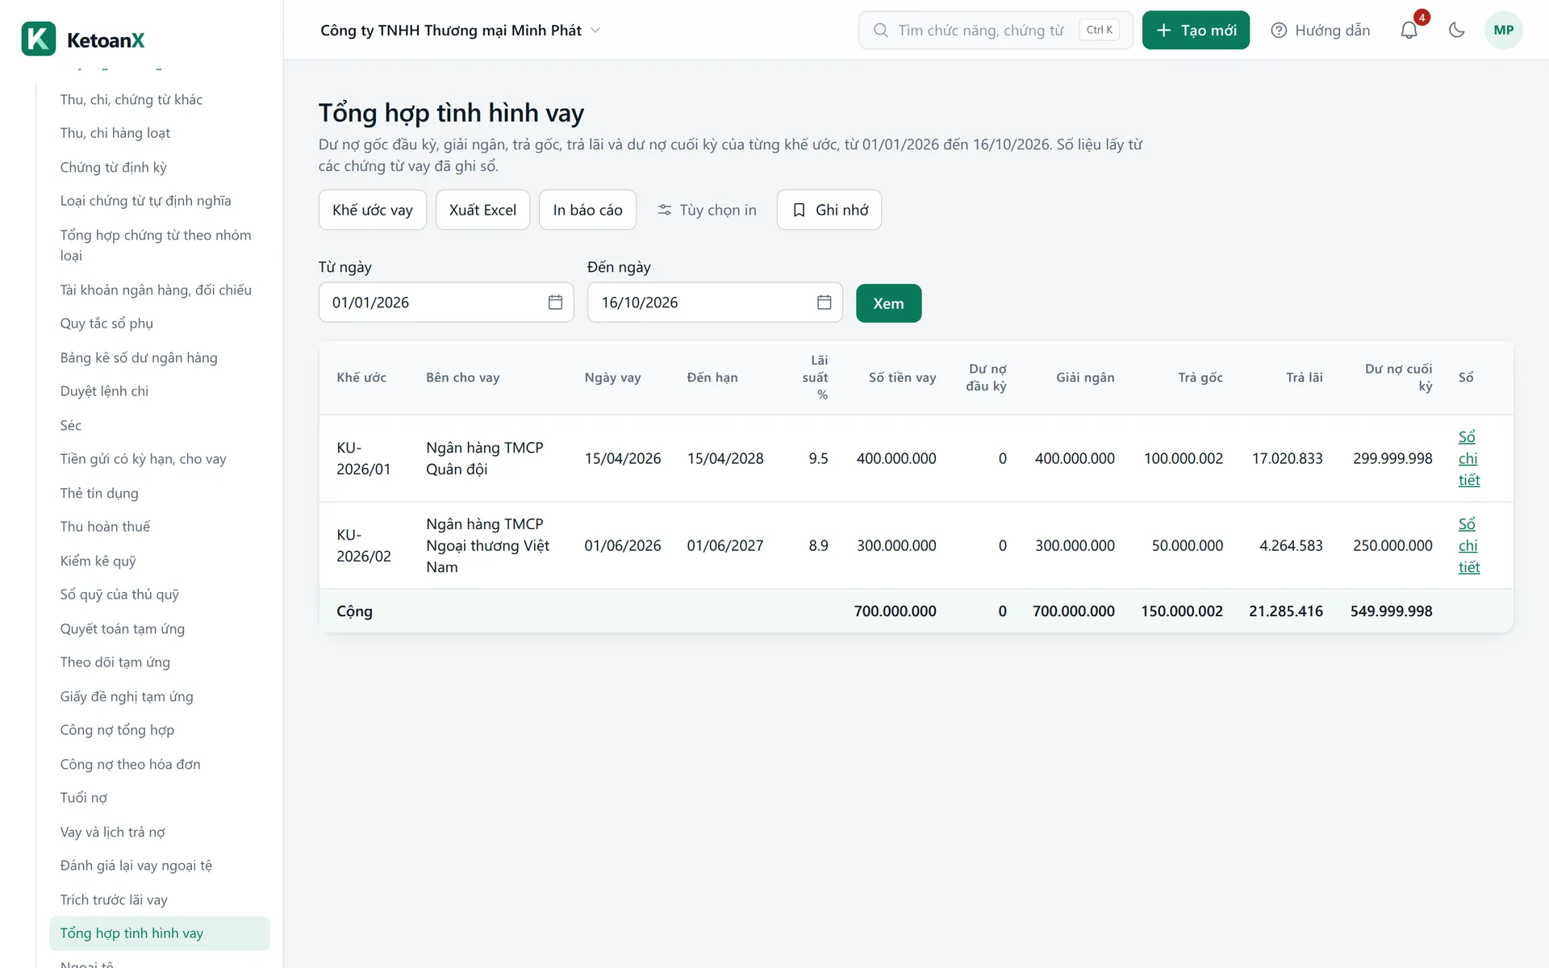This screenshot has width=1549, height=968.
Task: Open Thẻ tín dụng page
Action: tap(99, 493)
